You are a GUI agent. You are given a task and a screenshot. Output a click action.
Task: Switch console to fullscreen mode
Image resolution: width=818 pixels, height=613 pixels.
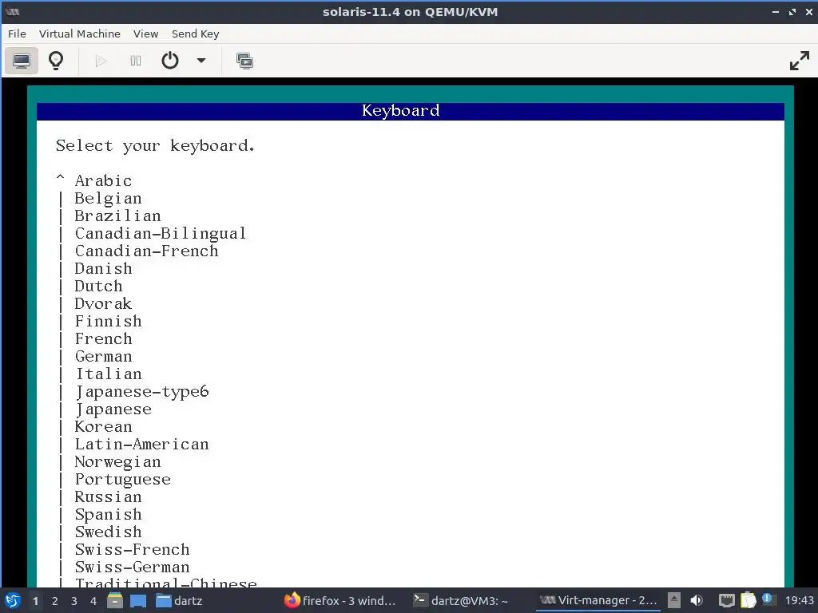(799, 61)
